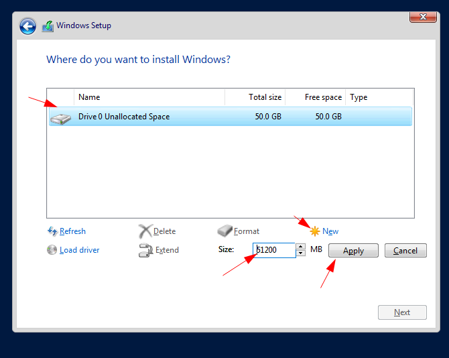Click the MB unit label
Image resolution: width=449 pixels, height=358 pixels.
coord(316,249)
